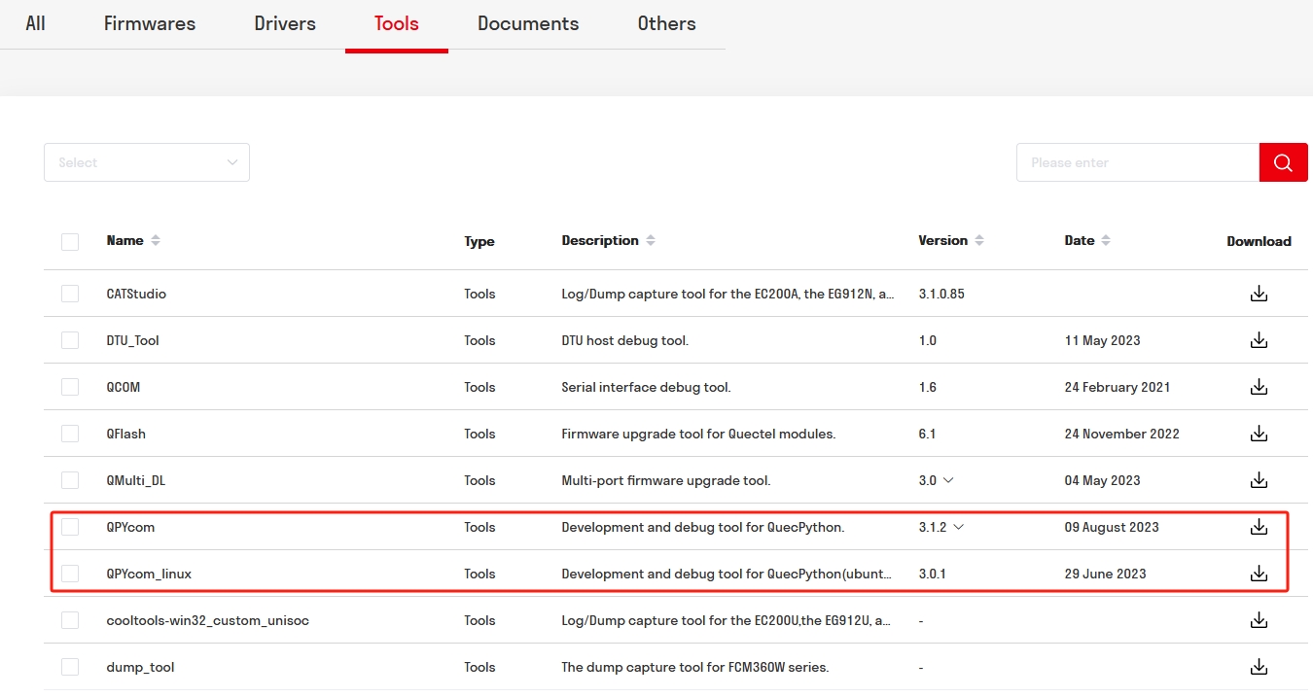Click the CATStudio name

point(136,294)
